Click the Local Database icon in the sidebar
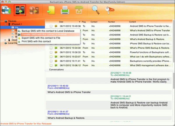This screenshot has height=126, width=175. (x=6, y=43)
